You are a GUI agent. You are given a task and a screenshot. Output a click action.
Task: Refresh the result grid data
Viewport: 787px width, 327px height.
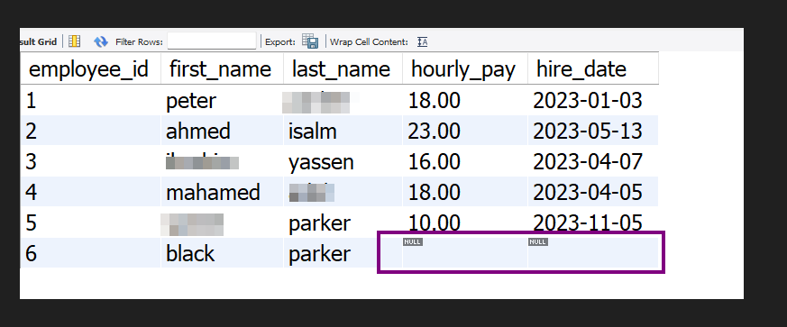(101, 41)
